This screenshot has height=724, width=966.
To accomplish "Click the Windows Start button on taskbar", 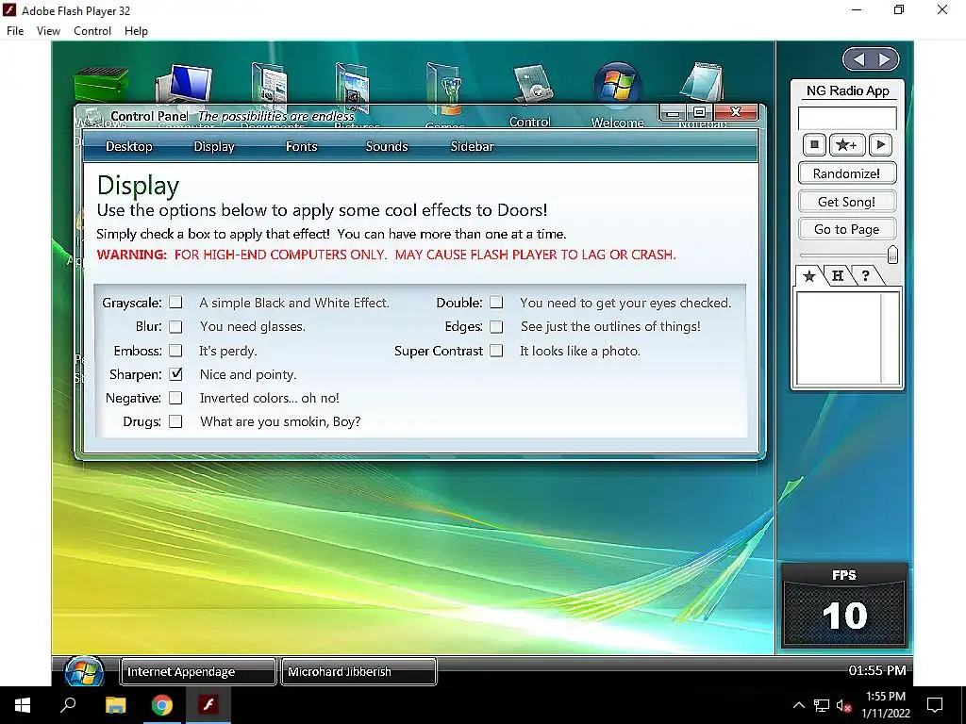I will [23, 705].
